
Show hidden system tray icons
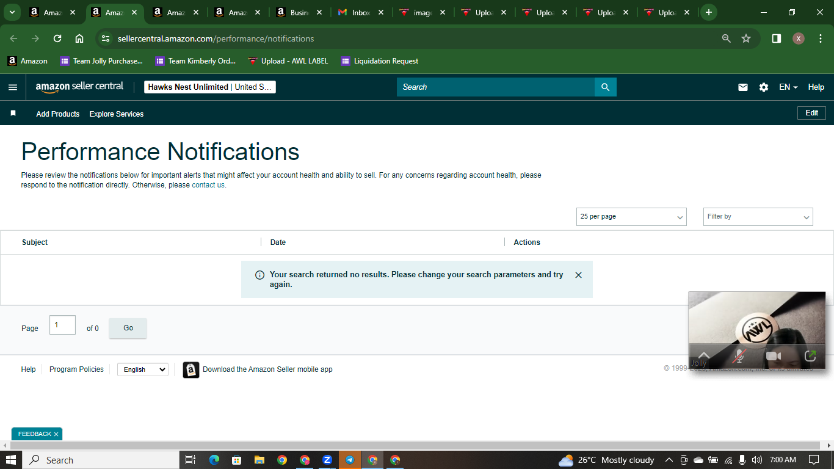point(669,460)
